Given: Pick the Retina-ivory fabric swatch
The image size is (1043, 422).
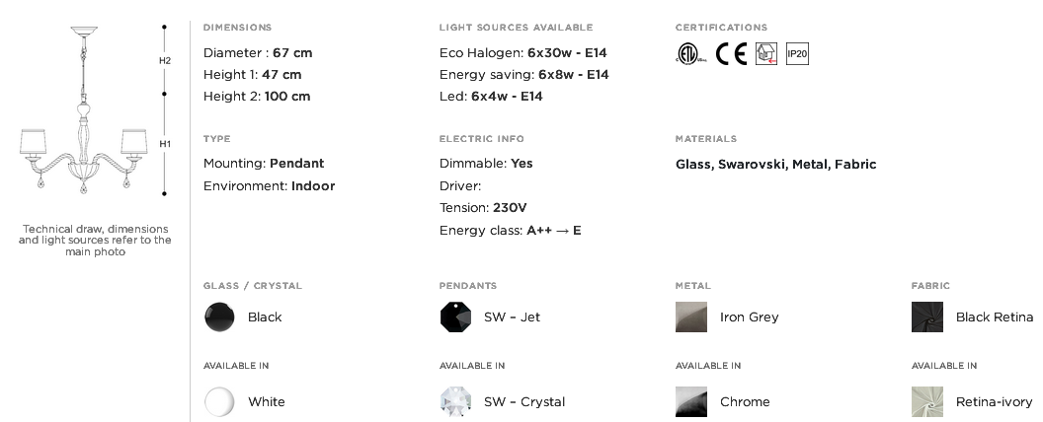Looking at the screenshot, I should pyautogui.click(x=927, y=402).
